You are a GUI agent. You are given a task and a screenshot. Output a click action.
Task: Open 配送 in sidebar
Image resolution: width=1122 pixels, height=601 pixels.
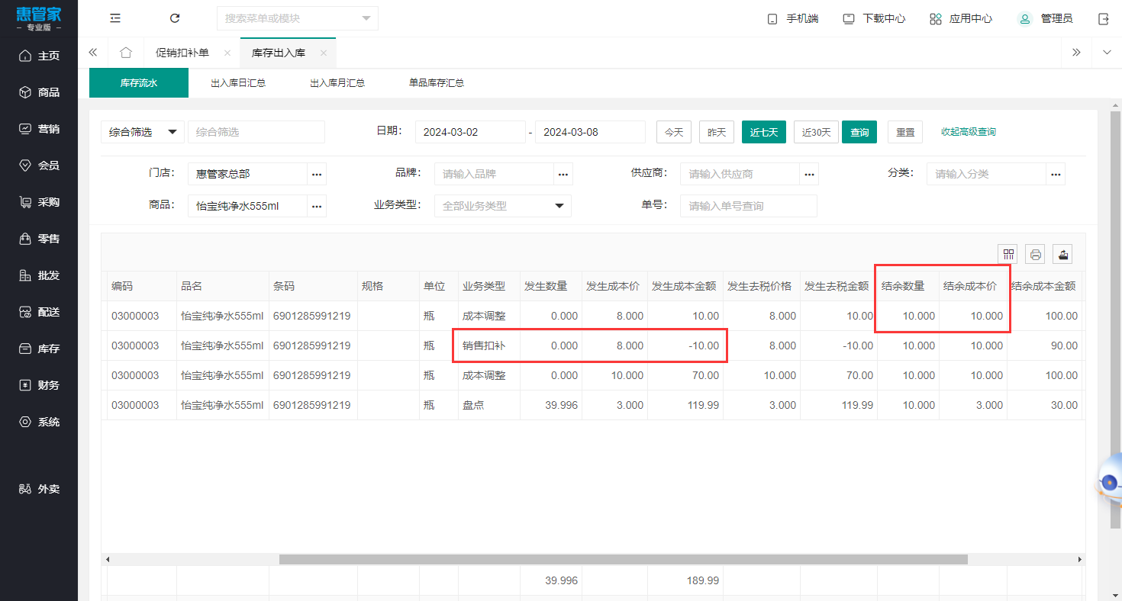click(x=39, y=312)
